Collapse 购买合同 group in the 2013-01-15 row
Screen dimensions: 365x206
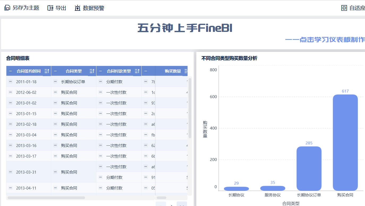(55, 113)
